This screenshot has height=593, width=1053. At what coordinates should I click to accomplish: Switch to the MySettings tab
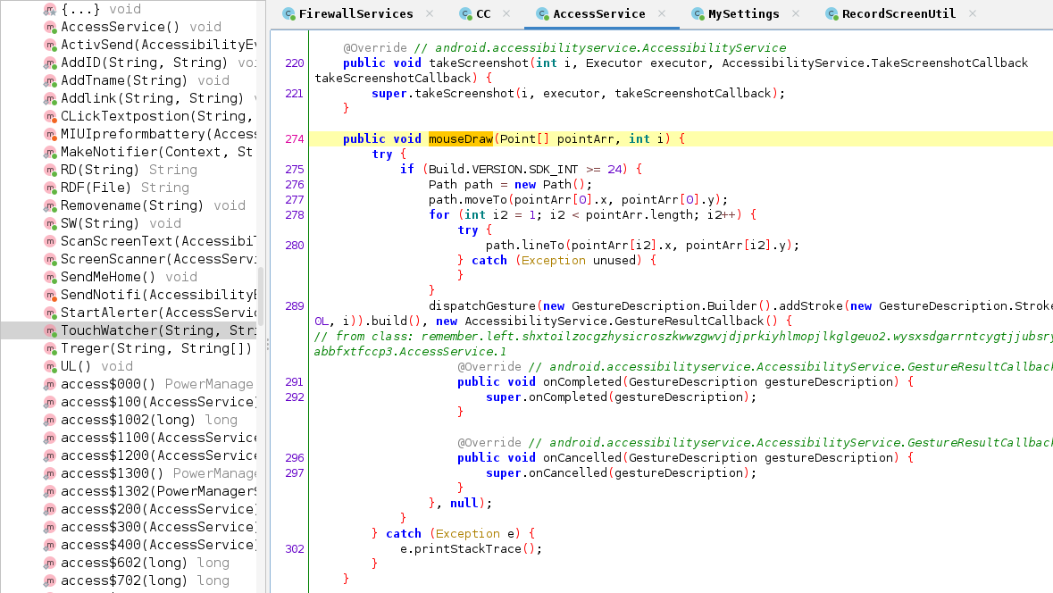(x=744, y=13)
